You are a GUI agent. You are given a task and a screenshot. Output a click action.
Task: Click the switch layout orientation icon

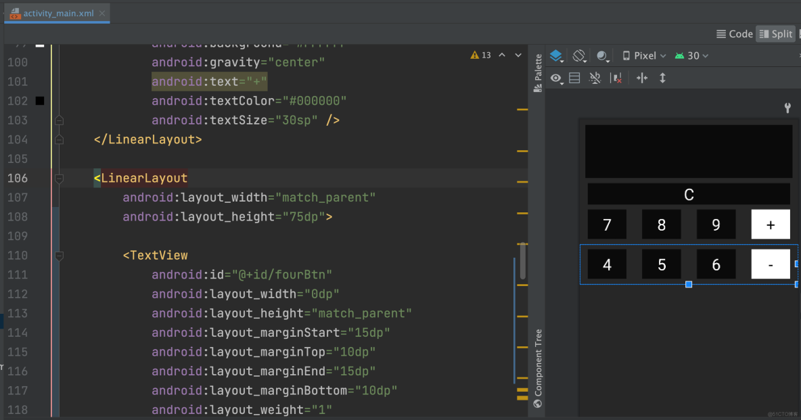click(574, 78)
